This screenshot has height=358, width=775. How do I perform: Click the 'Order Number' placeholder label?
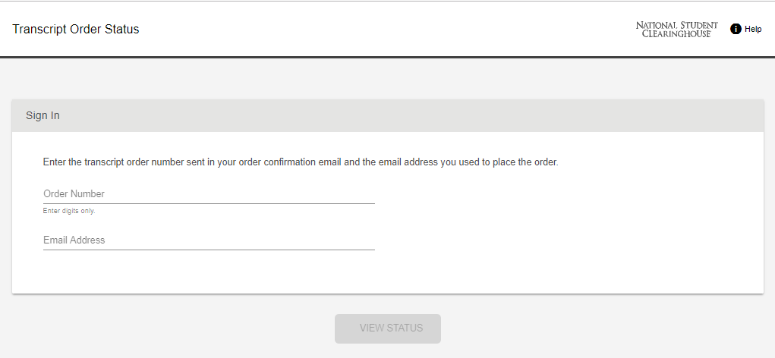[x=74, y=193]
